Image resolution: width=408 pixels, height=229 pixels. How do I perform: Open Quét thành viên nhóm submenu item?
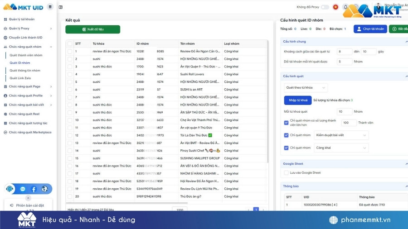coord(26,55)
